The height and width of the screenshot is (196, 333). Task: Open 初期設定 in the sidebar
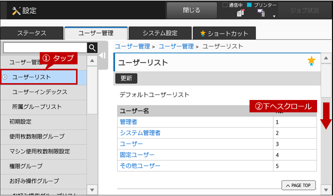pyautogui.click(x=43, y=122)
